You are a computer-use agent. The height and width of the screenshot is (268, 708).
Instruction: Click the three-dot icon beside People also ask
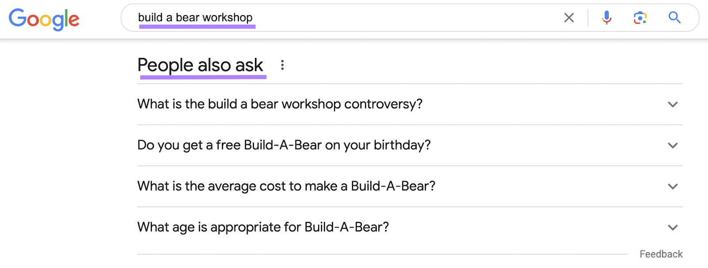click(282, 65)
